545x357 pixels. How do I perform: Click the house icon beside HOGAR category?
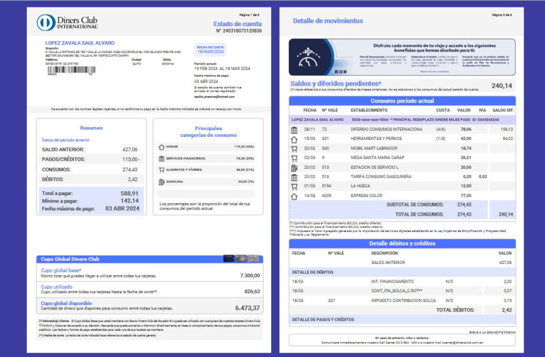click(161, 147)
